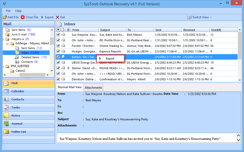This screenshot has height=152, width=244.
Task: Sort by the Size(KB) column header
Action: click(x=224, y=30)
